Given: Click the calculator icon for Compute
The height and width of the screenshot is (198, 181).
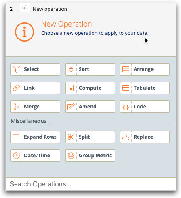Looking at the screenshot, I should click(x=71, y=88).
